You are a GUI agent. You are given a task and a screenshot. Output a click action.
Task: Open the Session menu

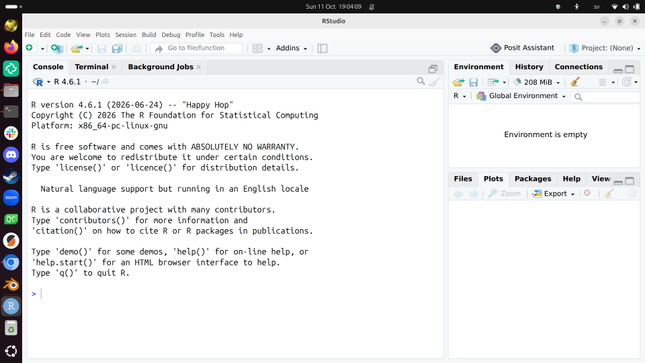(x=126, y=34)
